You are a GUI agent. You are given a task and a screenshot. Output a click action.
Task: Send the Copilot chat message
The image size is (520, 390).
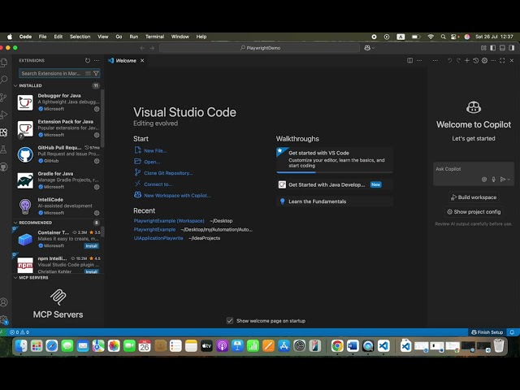503,180
